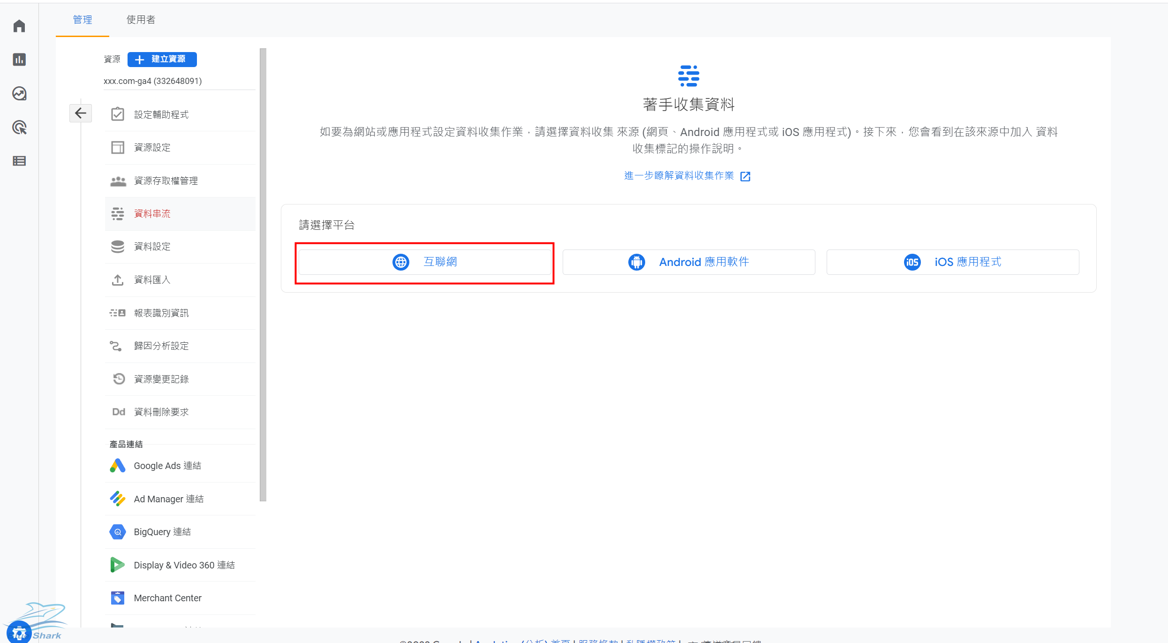
Task: Click the 資源存取權管理 people icon
Action: [x=118, y=181]
